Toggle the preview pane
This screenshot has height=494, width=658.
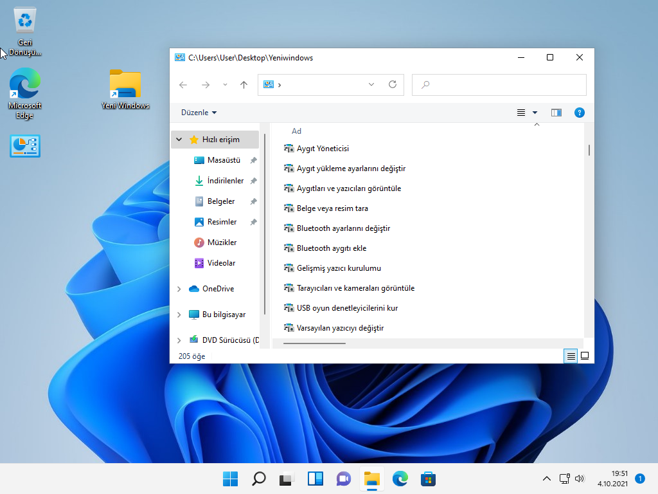click(x=556, y=113)
